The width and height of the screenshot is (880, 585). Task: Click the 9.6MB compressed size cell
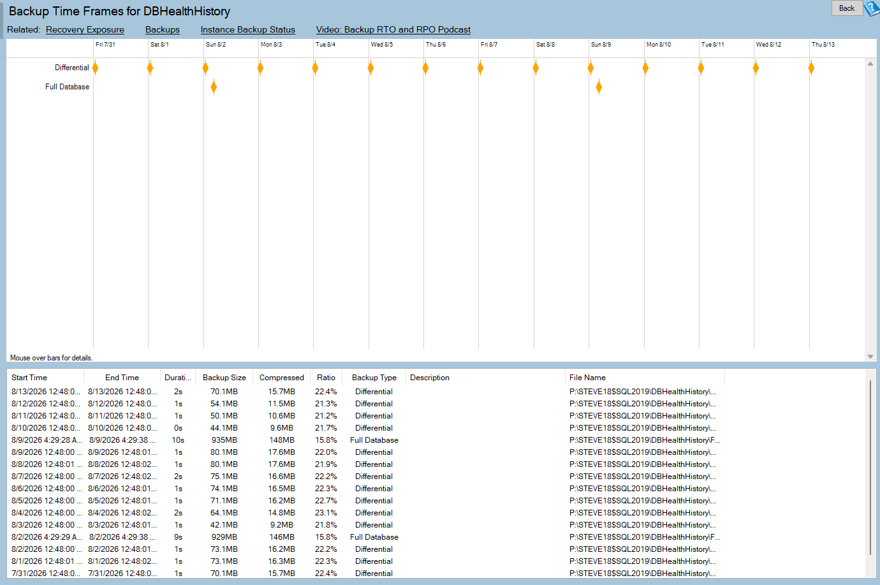(x=282, y=428)
